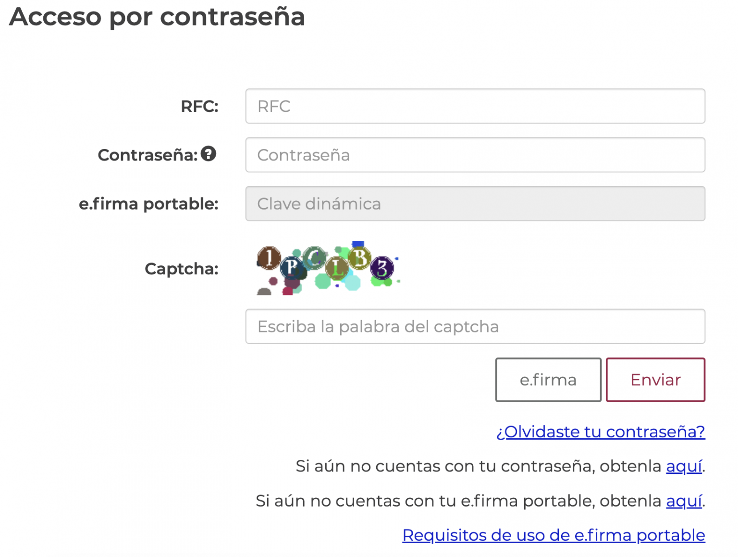Click the RFC field label
738x557 pixels.
point(200,106)
